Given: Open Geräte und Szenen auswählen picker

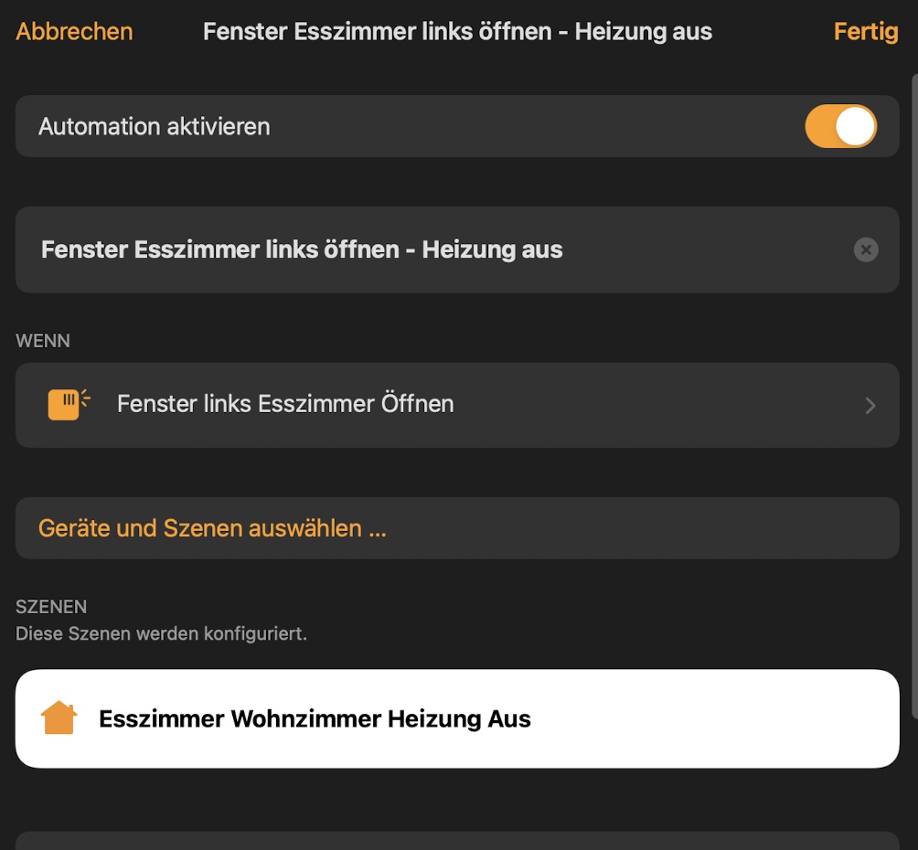Looking at the screenshot, I should [x=212, y=528].
